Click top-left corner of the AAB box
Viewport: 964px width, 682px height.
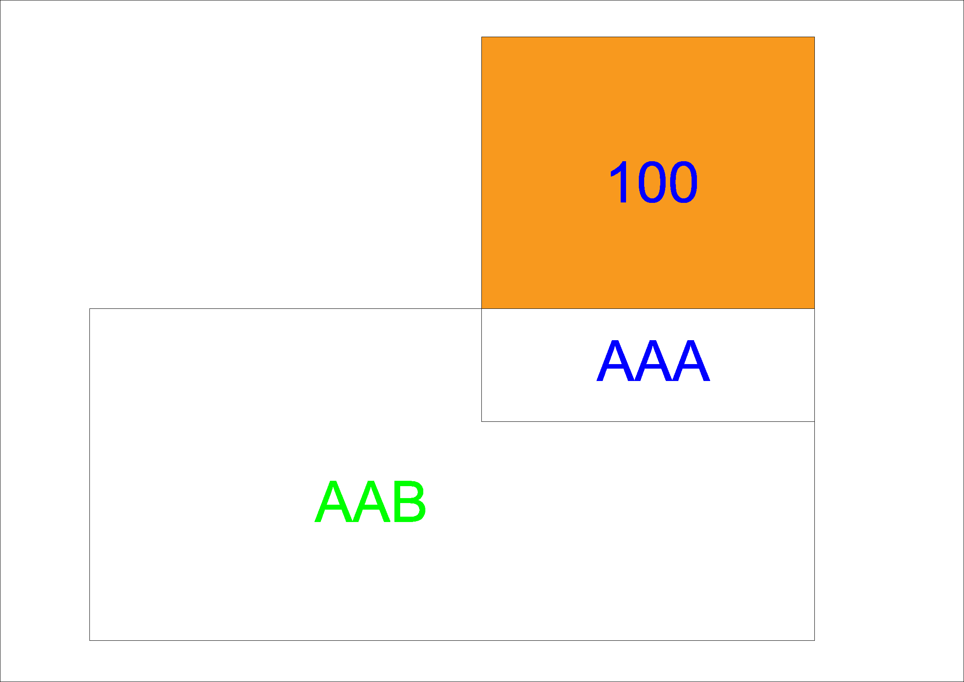pos(89,309)
